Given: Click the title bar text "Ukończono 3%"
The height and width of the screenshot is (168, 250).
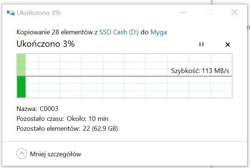Looking at the screenshot, I should coord(39,13).
